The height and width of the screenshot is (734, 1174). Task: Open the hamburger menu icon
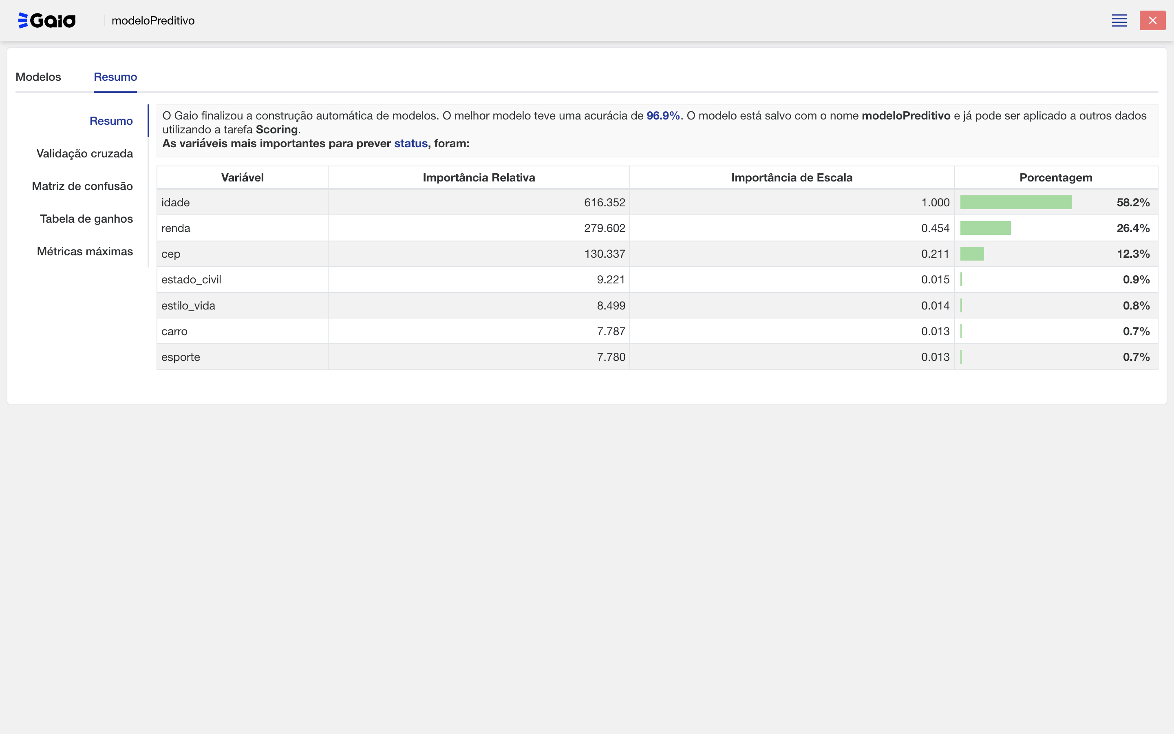pyautogui.click(x=1119, y=20)
